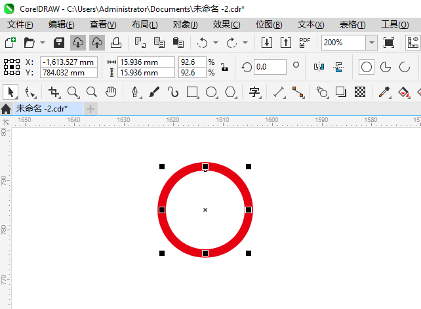Select the Rectangle tool
The height and width of the screenshot is (309, 421).
click(192, 92)
